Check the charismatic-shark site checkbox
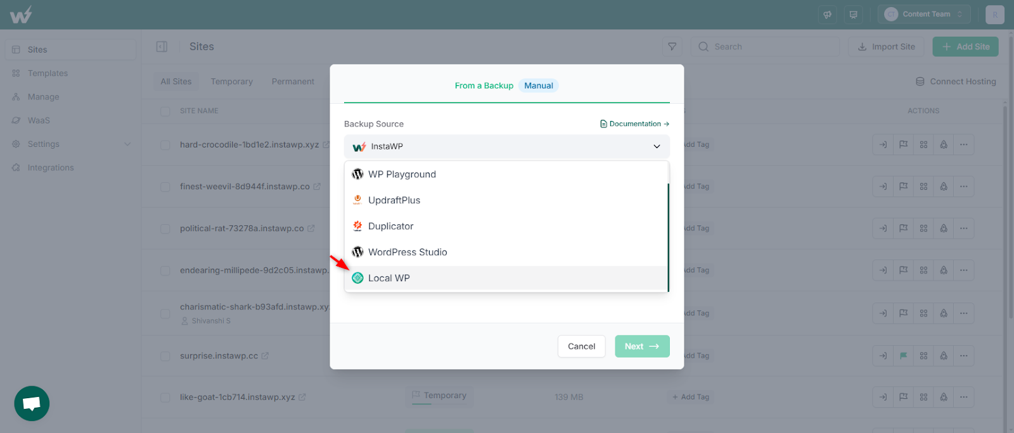The width and height of the screenshot is (1014, 433). click(x=165, y=313)
